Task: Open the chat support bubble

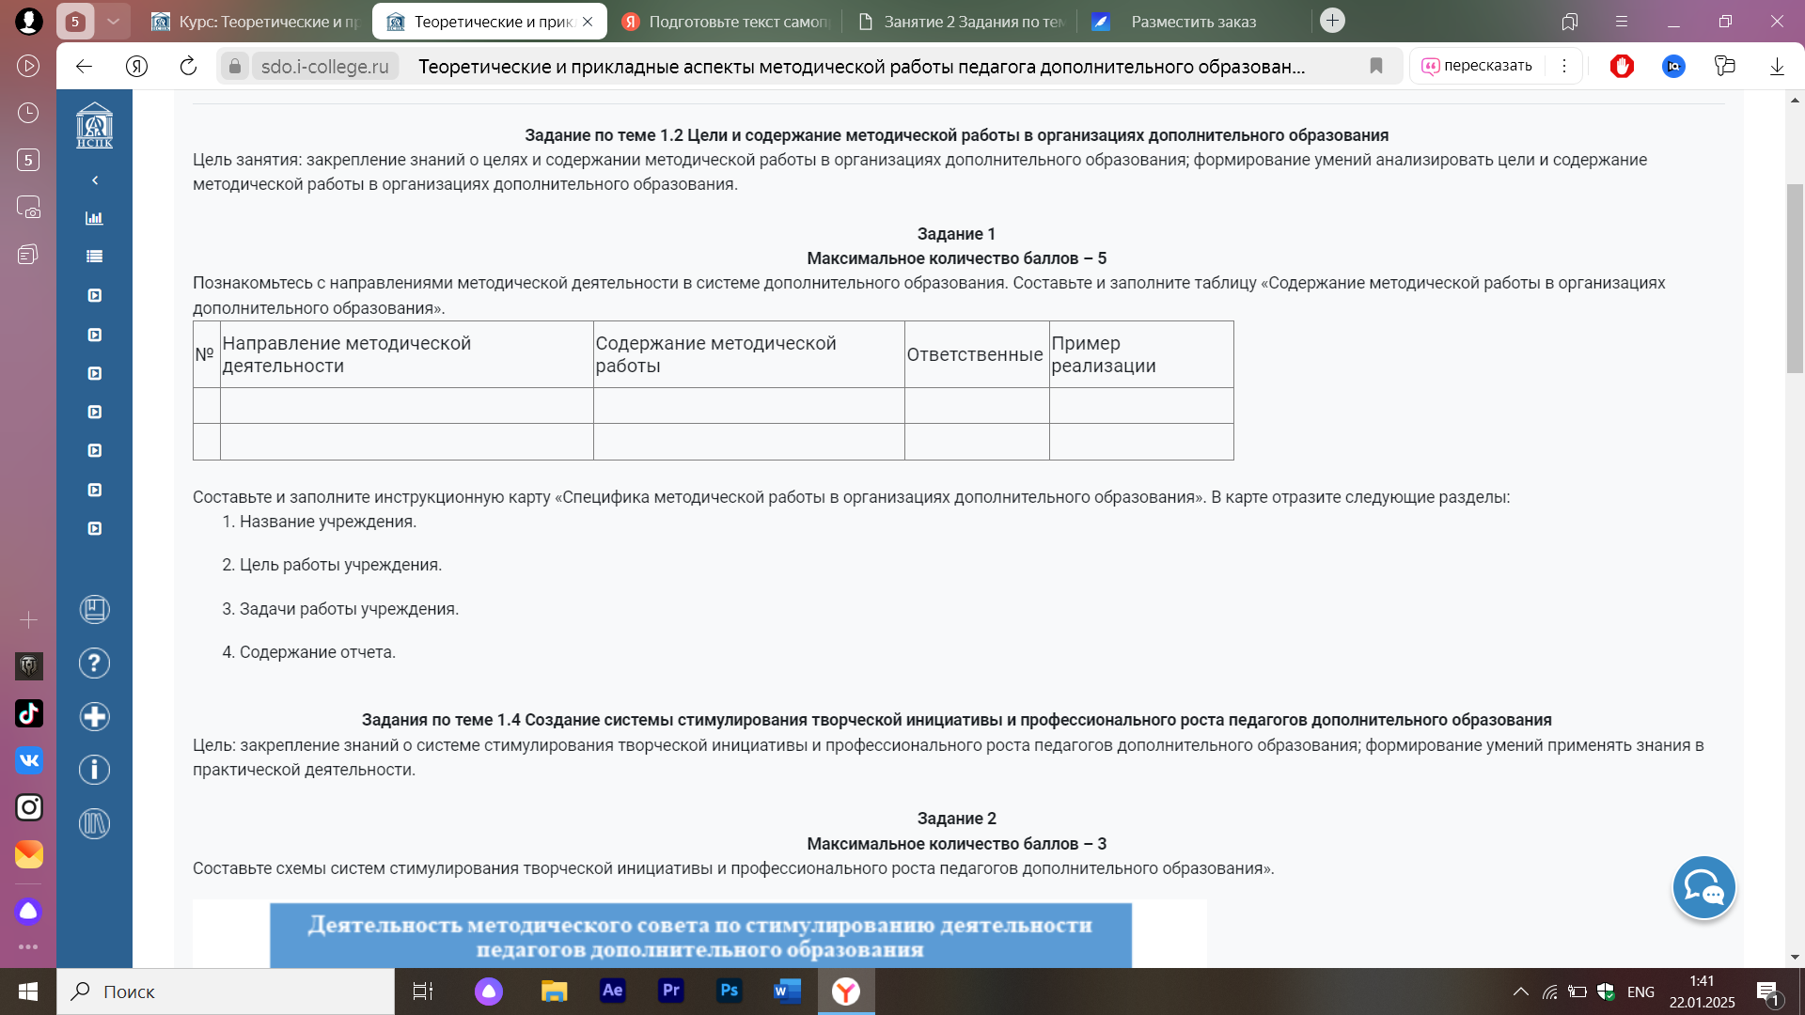Action: pyautogui.click(x=1703, y=887)
